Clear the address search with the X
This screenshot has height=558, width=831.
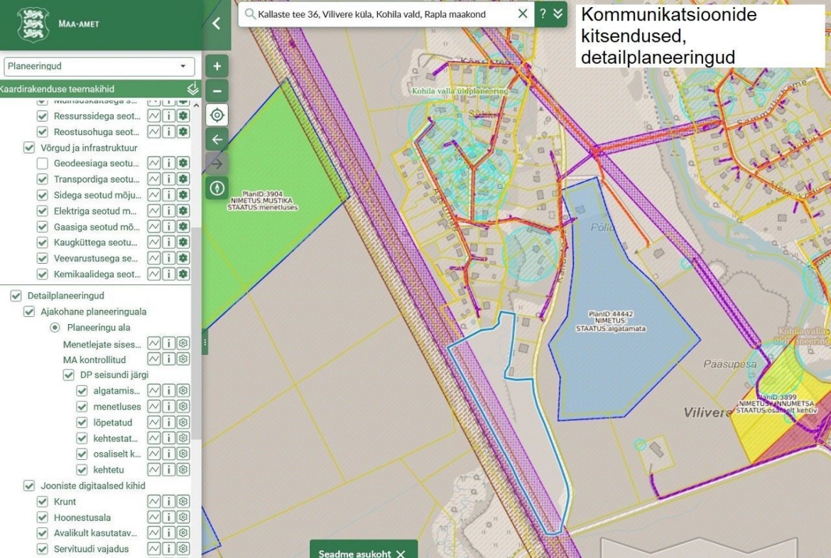click(523, 14)
